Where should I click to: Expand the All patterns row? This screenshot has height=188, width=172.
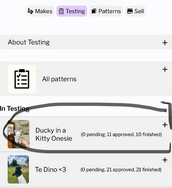tap(165, 70)
